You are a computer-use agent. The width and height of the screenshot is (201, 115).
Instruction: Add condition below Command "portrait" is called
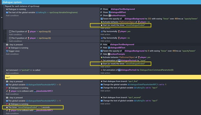tap(12, 73)
